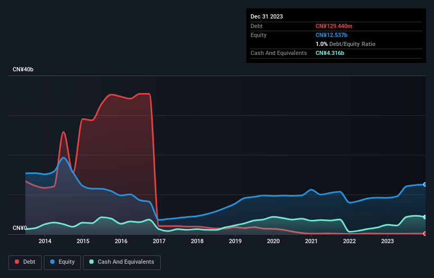Click the CN¥129.440m debt value
The image size is (434, 278).
coord(334,26)
